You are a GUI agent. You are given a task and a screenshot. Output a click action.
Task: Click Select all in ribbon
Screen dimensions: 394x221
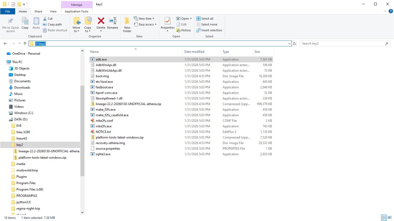click(205, 19)
